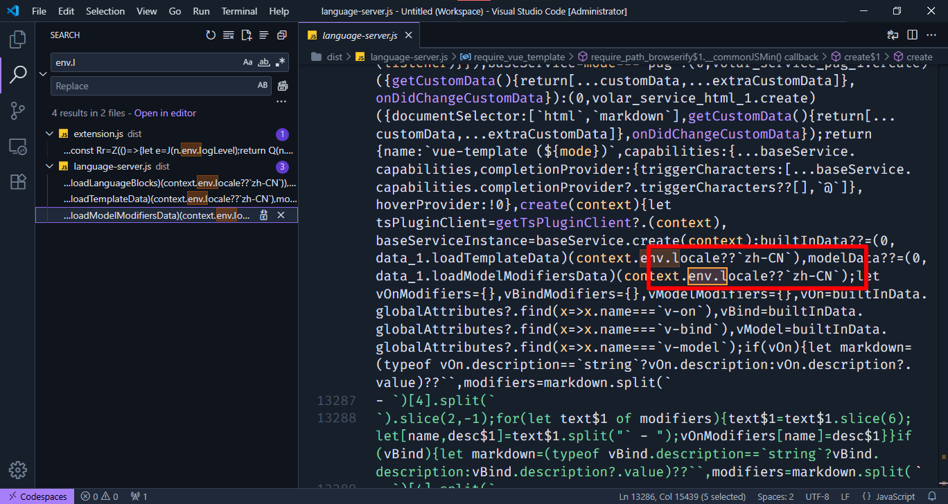
Task: Click the Replace All icon
Action: pos(282,86)
